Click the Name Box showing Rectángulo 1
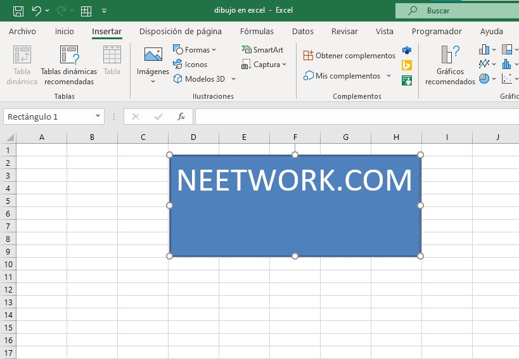The image size is (519, 359). (x=48, y=117)
